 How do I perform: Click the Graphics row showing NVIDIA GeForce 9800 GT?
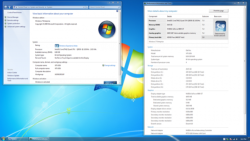click(180, 29)
